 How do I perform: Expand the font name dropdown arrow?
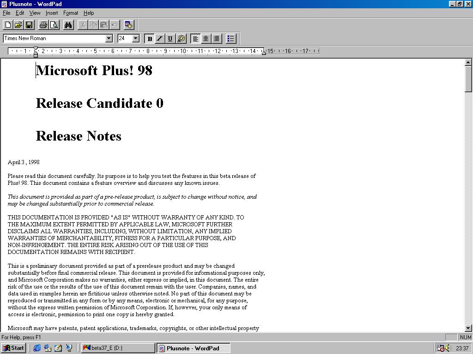[x=109, y=38]
